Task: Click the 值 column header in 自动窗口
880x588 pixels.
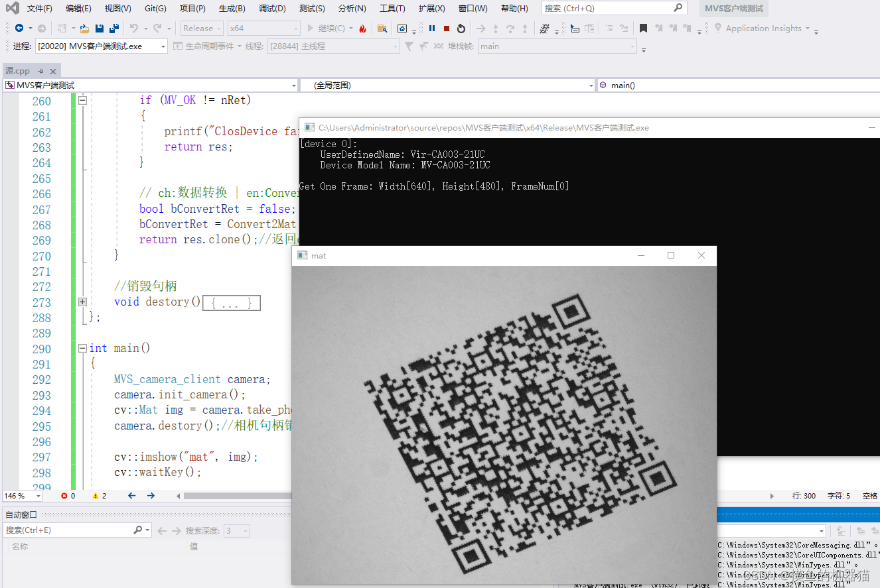Action: coord(194,547)
